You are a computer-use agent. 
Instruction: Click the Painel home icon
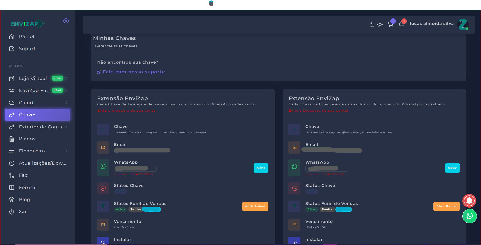pos(12,37)
